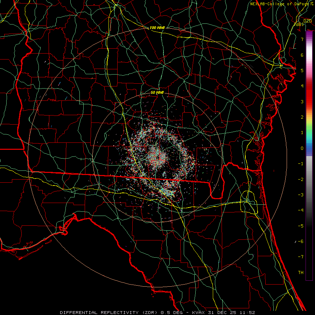Click the "50 NMI" range ring label
Viewport: 315px width, 315px height.
tap(157, 93)
